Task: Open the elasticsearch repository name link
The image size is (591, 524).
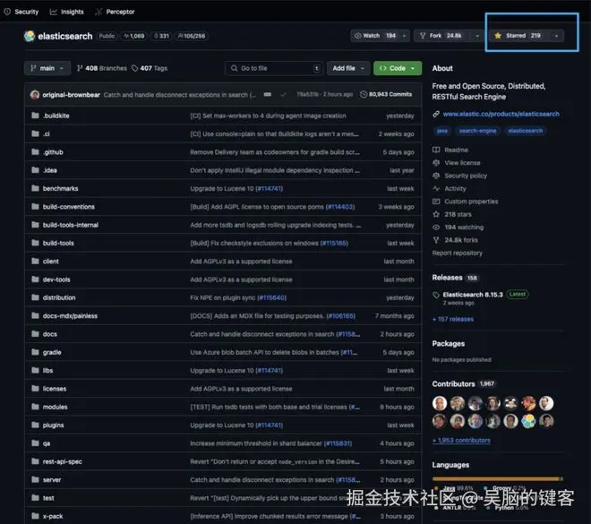Action: [64, 36]
